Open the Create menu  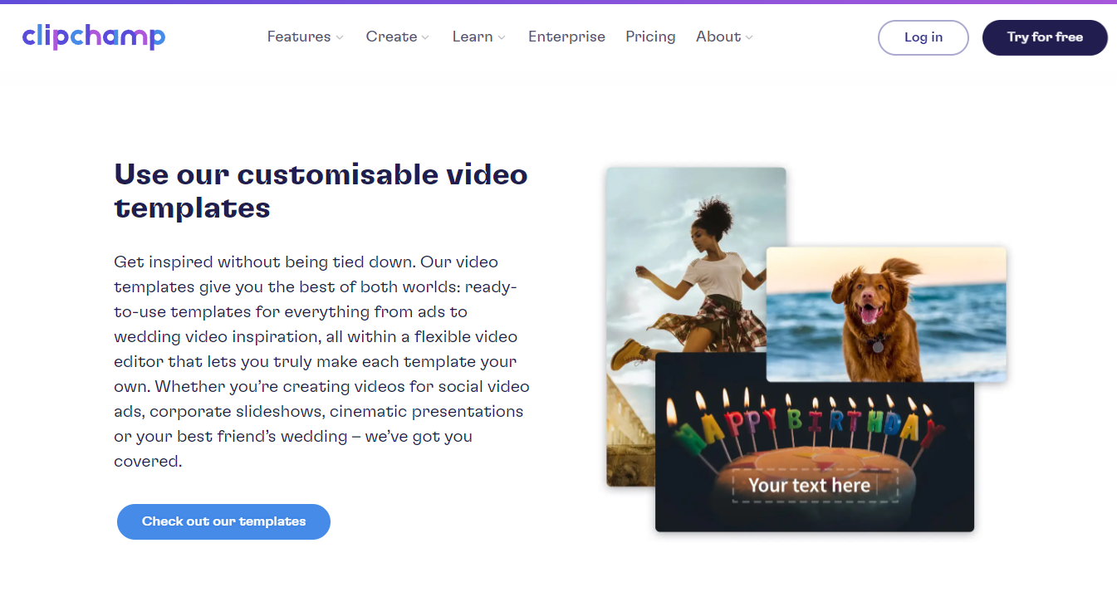tap(392, 37)
